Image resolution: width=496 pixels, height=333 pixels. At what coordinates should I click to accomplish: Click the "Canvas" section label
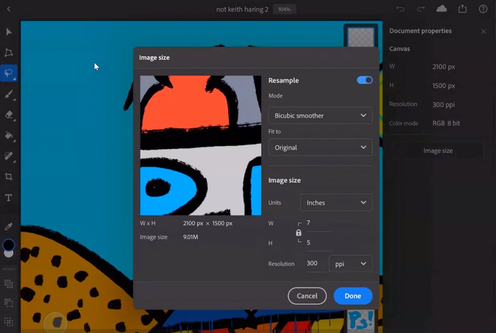[399, 48]
